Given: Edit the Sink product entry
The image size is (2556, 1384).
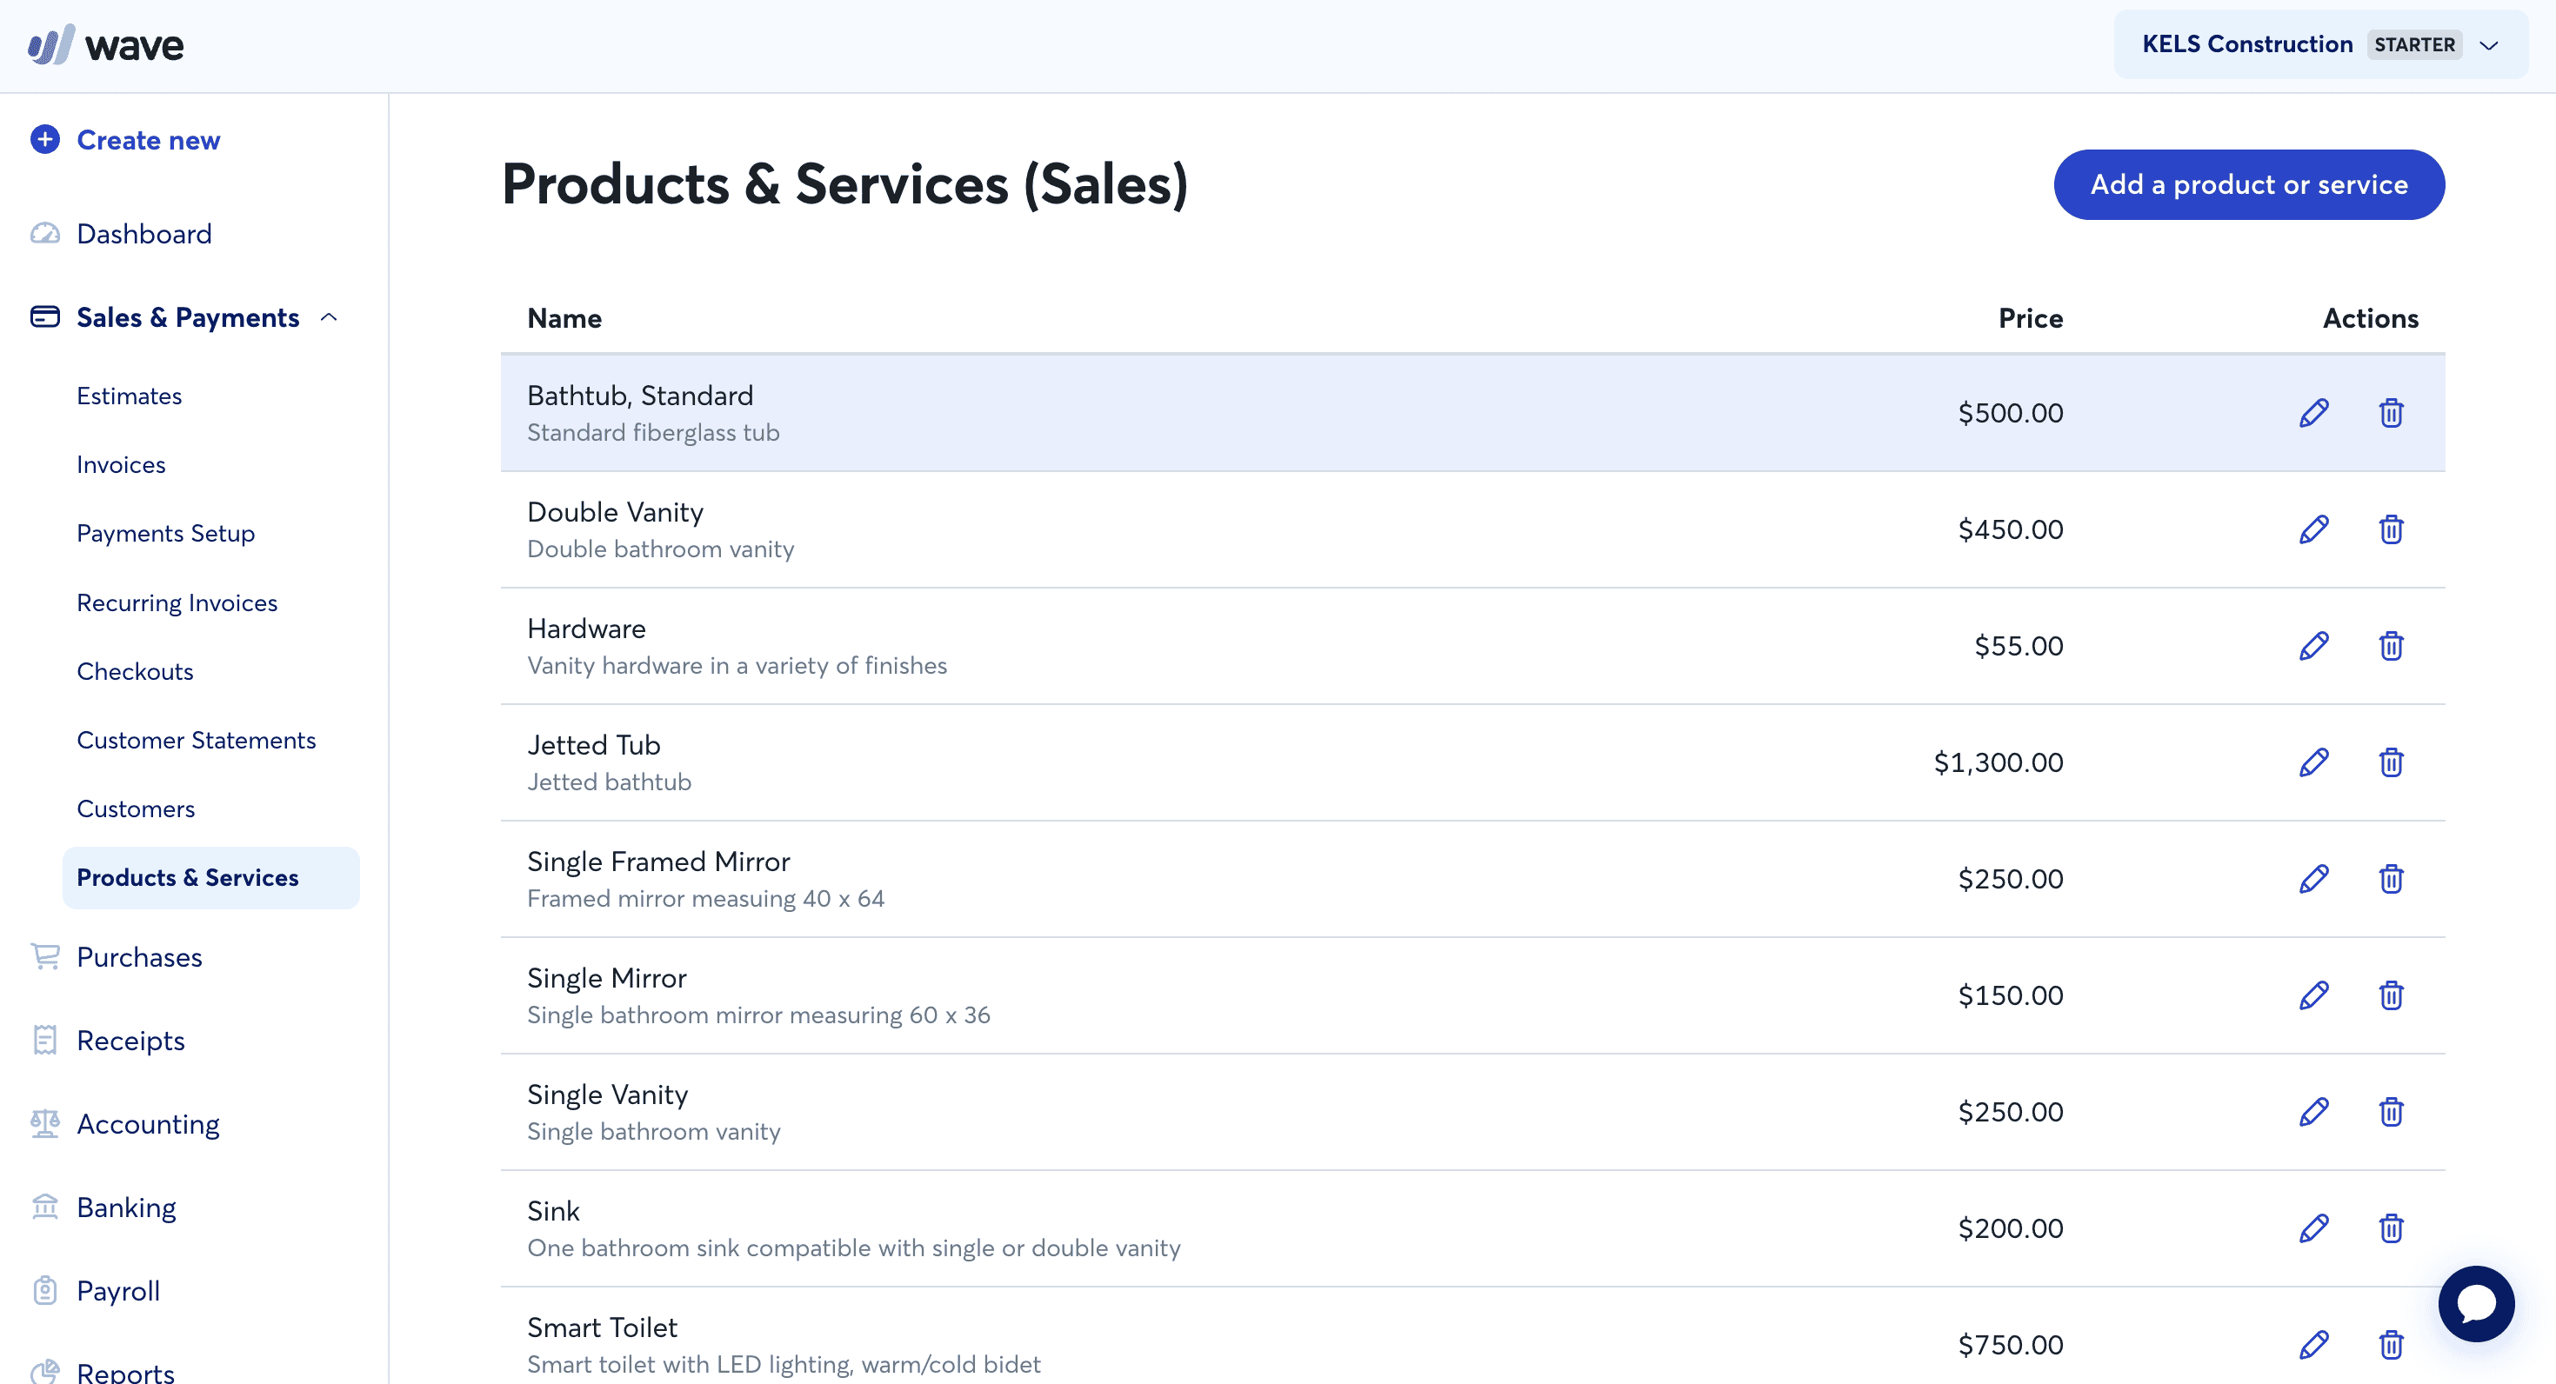Looking at the screenshot, I should (2314, 1228).
